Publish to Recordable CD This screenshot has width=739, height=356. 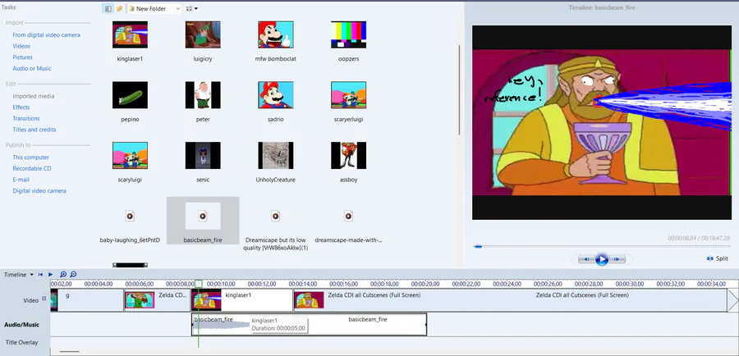point(32,169)
